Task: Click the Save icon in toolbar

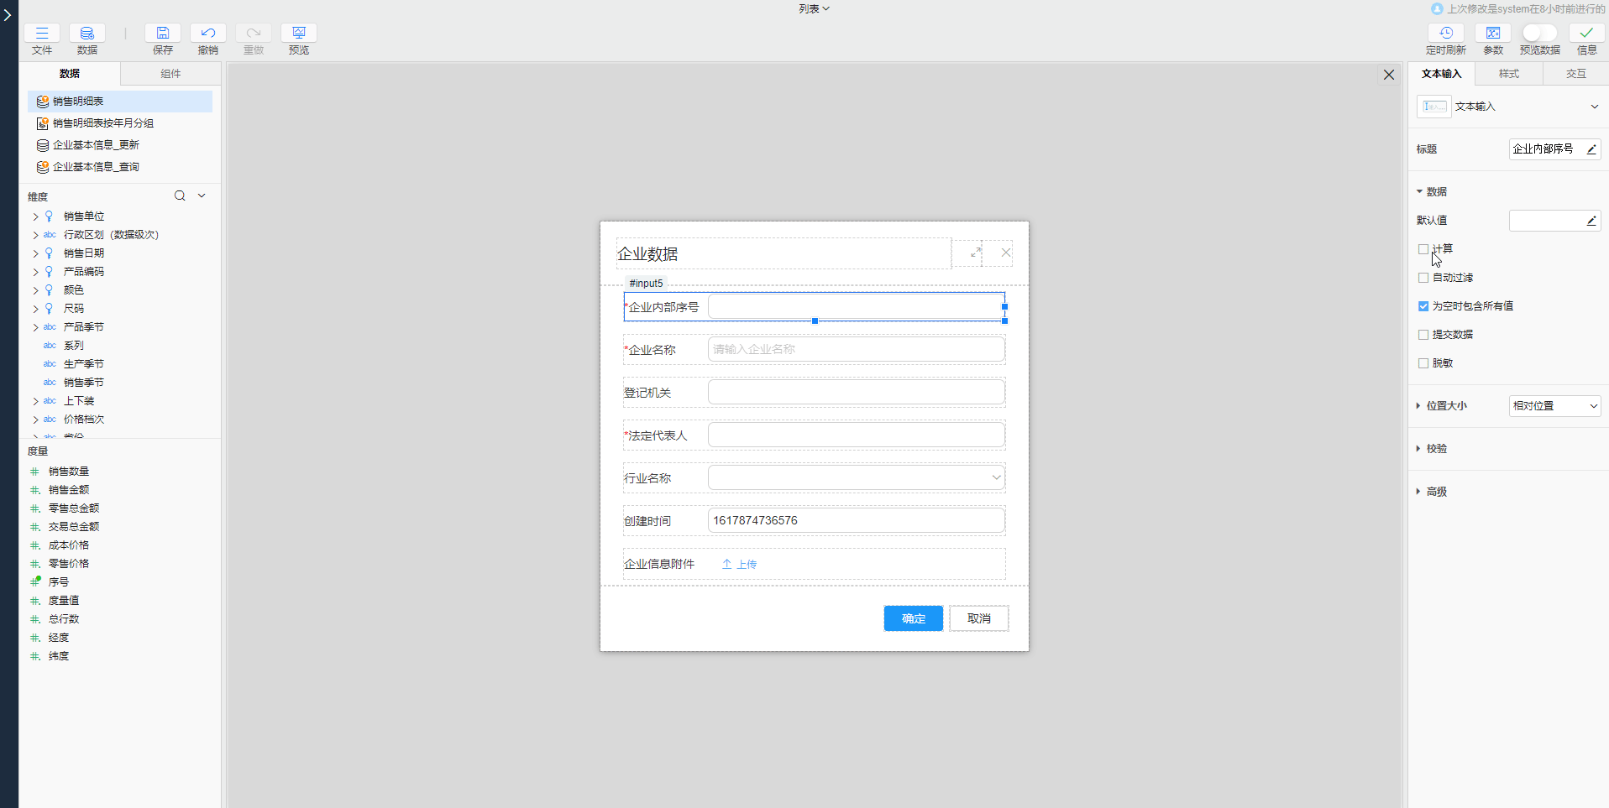Action: (x=163, y=34)
